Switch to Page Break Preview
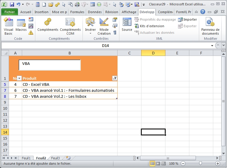 pyautogui.click(x=163, y=164)
